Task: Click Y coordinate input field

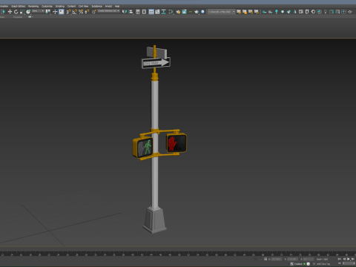Action: click(292, 259)
